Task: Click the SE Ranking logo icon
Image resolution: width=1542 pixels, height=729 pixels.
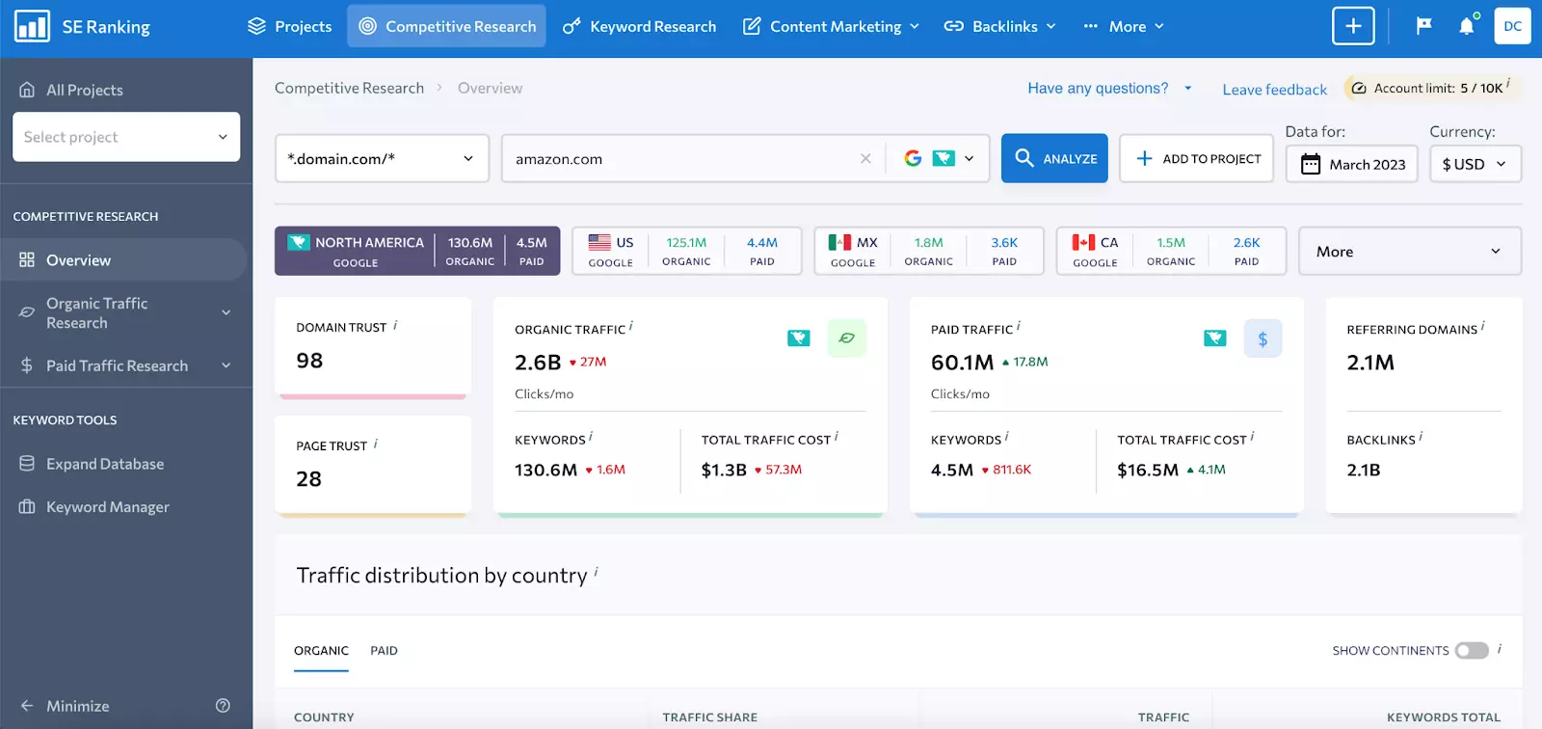Action: click(x=32, y=26)
